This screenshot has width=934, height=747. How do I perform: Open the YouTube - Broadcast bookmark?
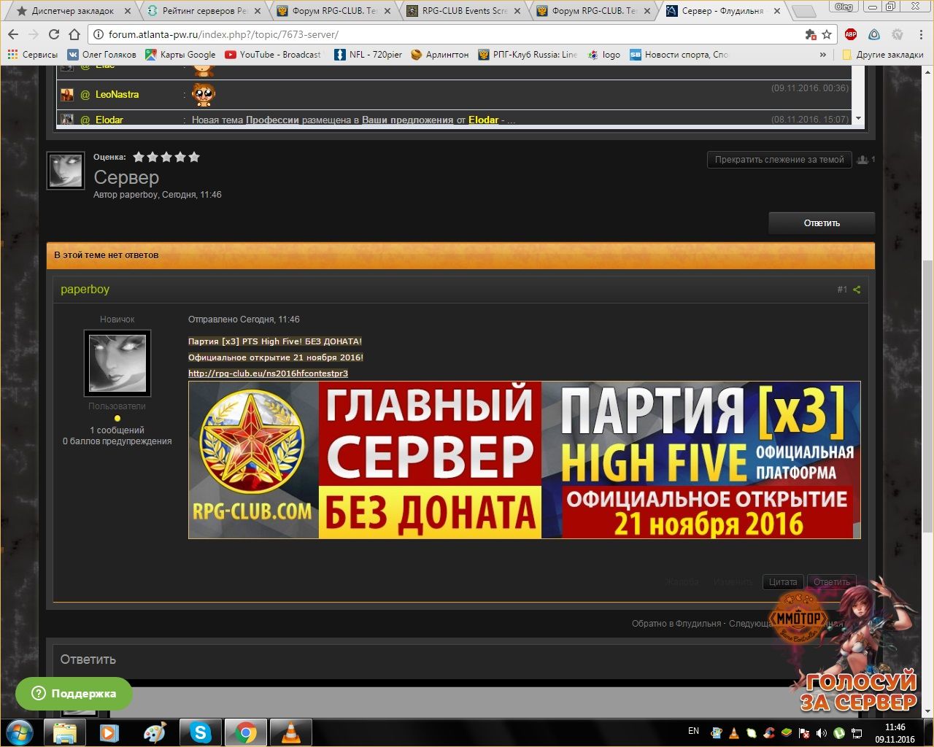273,55
